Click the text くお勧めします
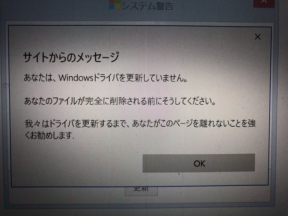The width and height of the screenshot is (288, 216). (x=49, y=136)
